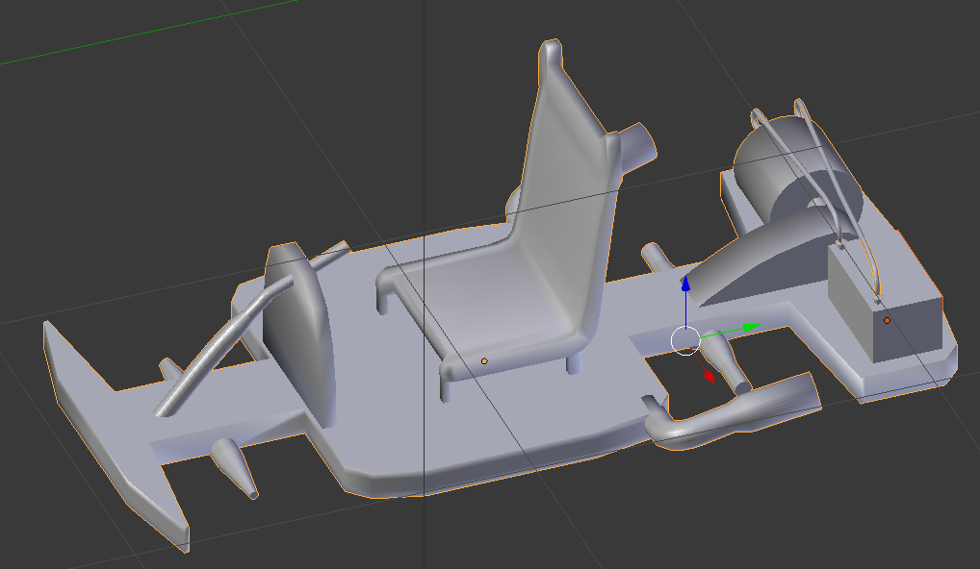
Task: Click the green Y-axis manipulator arrow
Action: tap(750, 328)
